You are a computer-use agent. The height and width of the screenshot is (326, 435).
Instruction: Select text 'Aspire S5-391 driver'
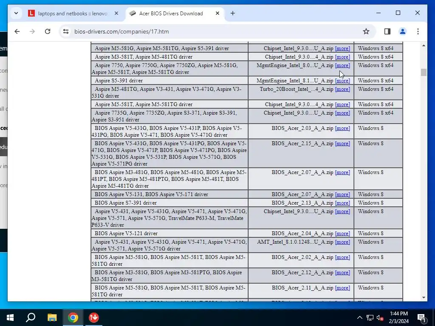(x=119, y=81)
